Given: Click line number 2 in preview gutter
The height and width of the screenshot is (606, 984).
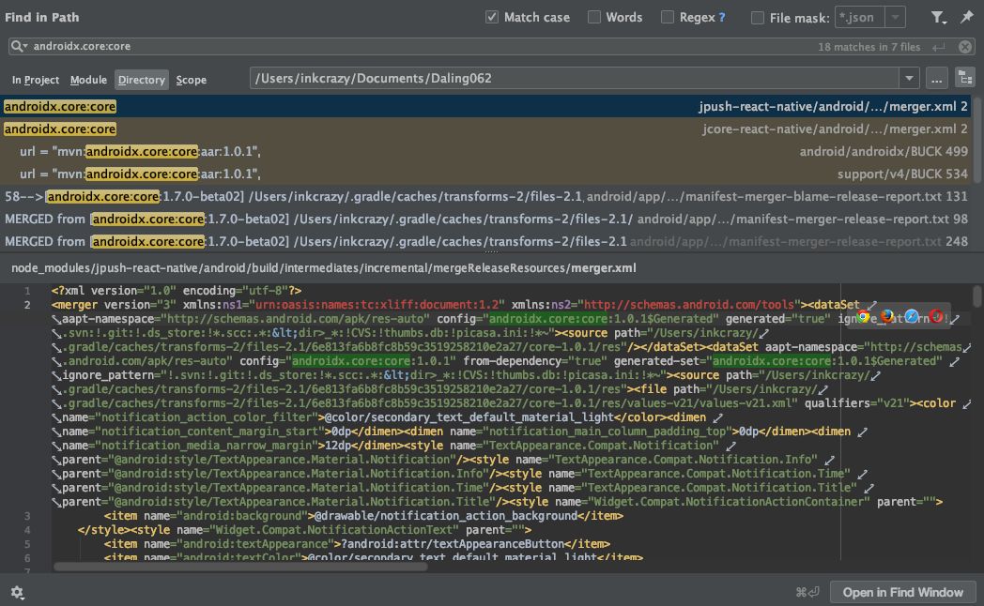Looking at the screenshot, I should pos(27,305).
